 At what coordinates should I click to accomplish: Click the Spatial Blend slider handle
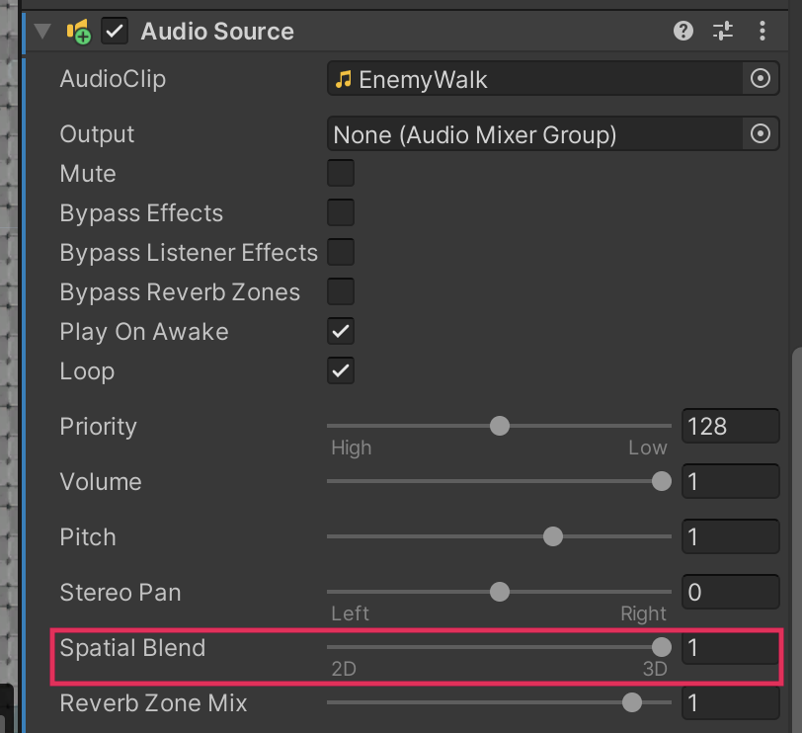pyautogui.click(x=662, y=647)
